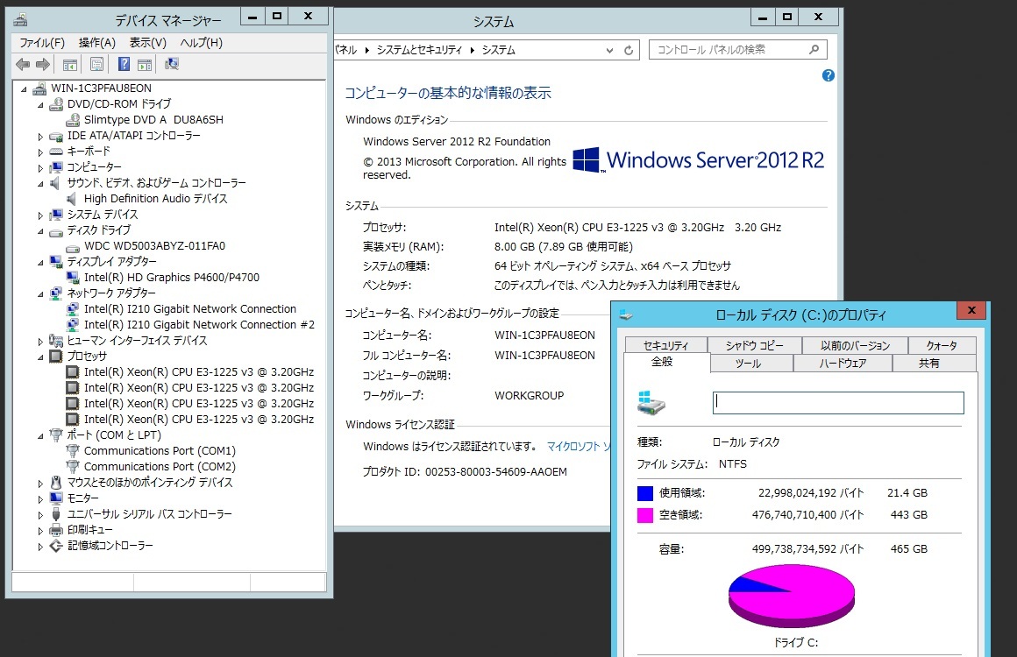Screen dimensions: 1017x657
Task: Click the blue help icon in System window
Action: 829,75
